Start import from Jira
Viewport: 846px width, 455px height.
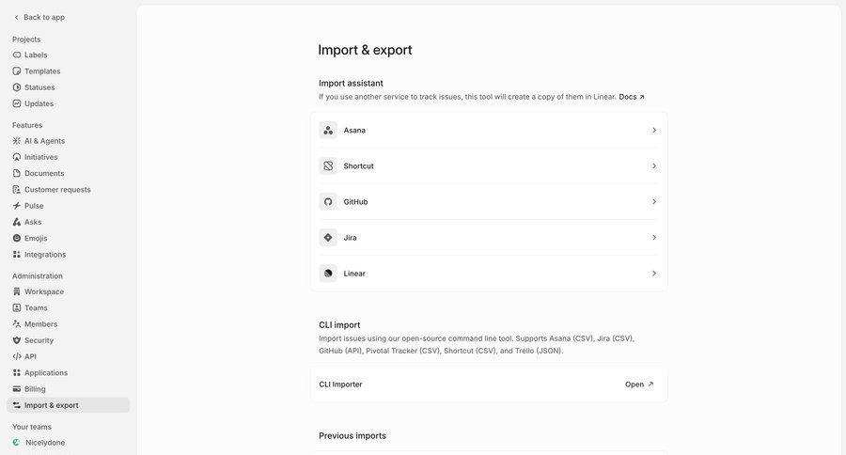tap(489, 238)
